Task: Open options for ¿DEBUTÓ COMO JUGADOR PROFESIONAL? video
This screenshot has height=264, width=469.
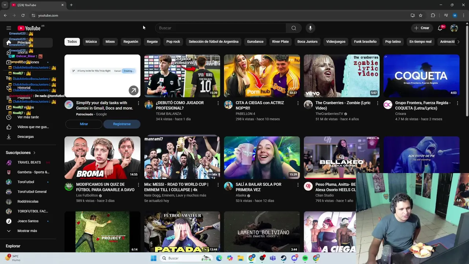Action: pos(218,103)
